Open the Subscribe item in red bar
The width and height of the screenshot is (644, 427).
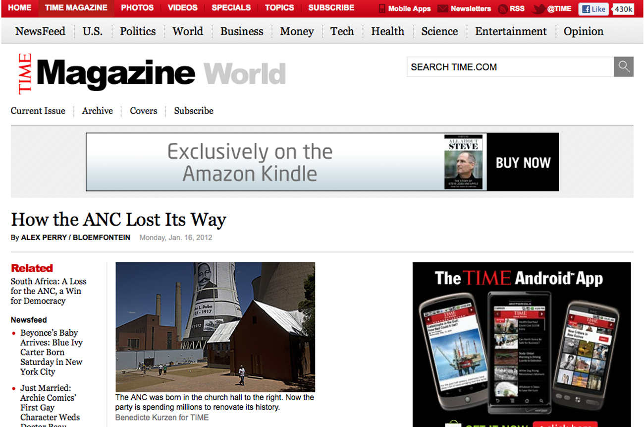tap(331, 8)
